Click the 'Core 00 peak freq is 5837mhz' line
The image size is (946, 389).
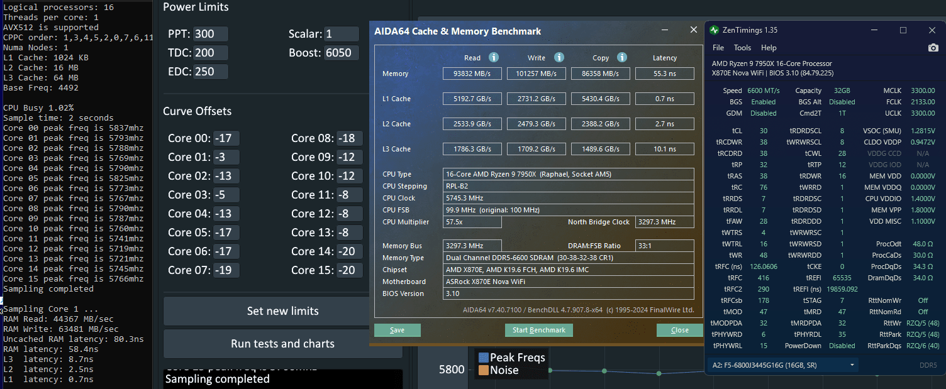[73, 128]
